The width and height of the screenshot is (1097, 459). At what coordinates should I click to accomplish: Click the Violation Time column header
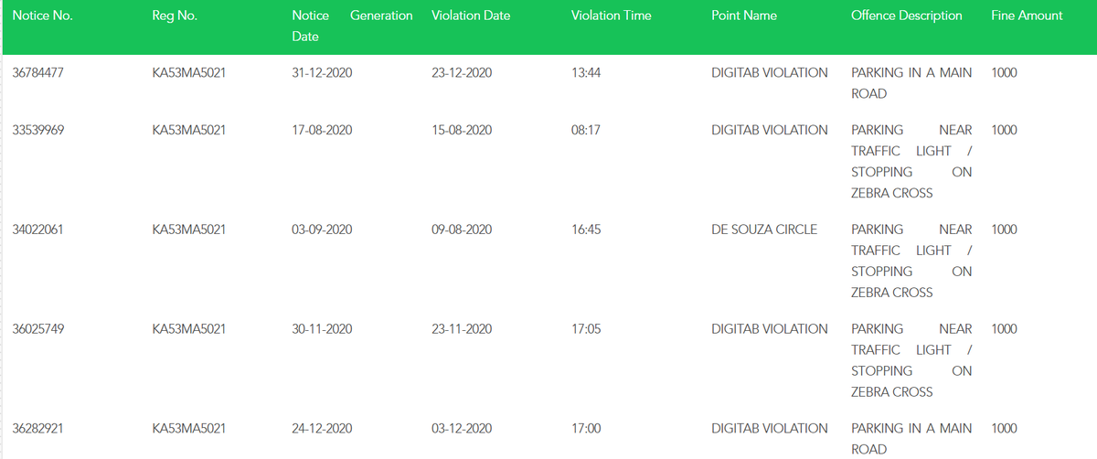611,16
